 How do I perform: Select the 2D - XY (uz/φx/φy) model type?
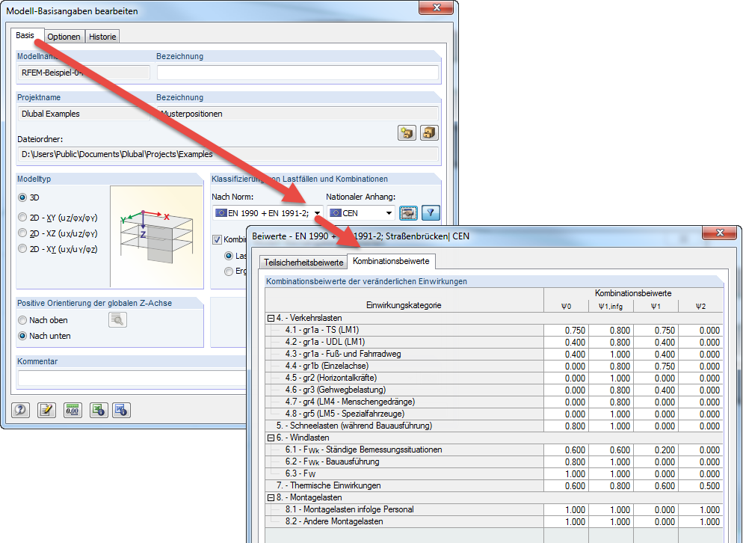[x=22, y=217]
